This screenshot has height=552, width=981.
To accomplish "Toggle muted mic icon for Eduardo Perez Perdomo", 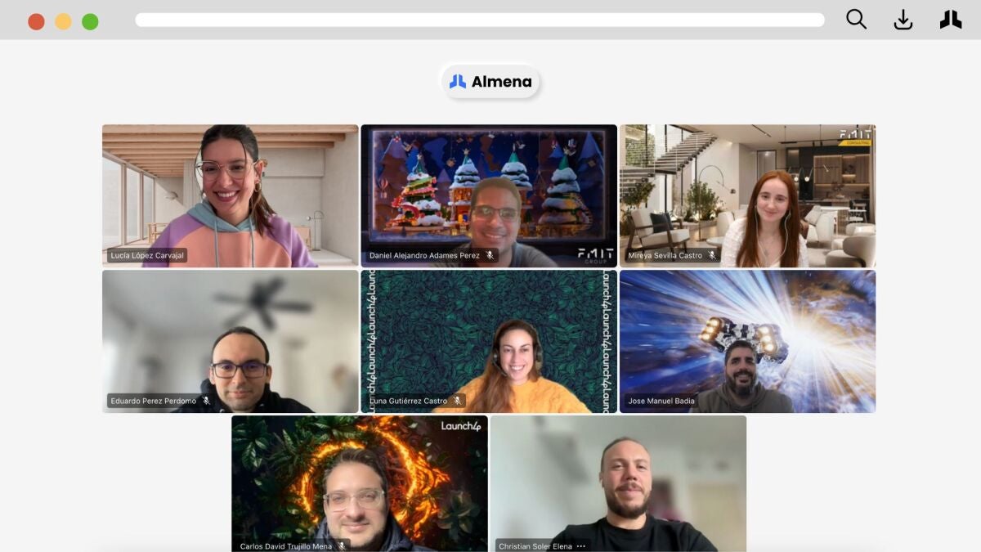I will [x=206, y=401].
